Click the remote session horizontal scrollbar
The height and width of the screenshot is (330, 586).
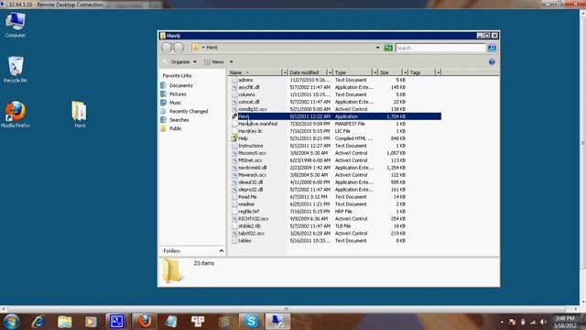click(287, 309)
